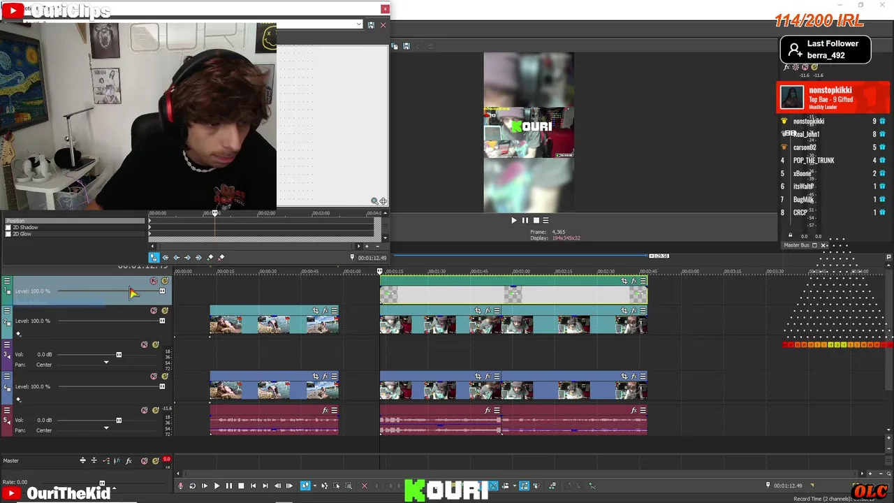The image size is (894, 503).
Task: Solo video track 4
Action: (x=165, y=376)
